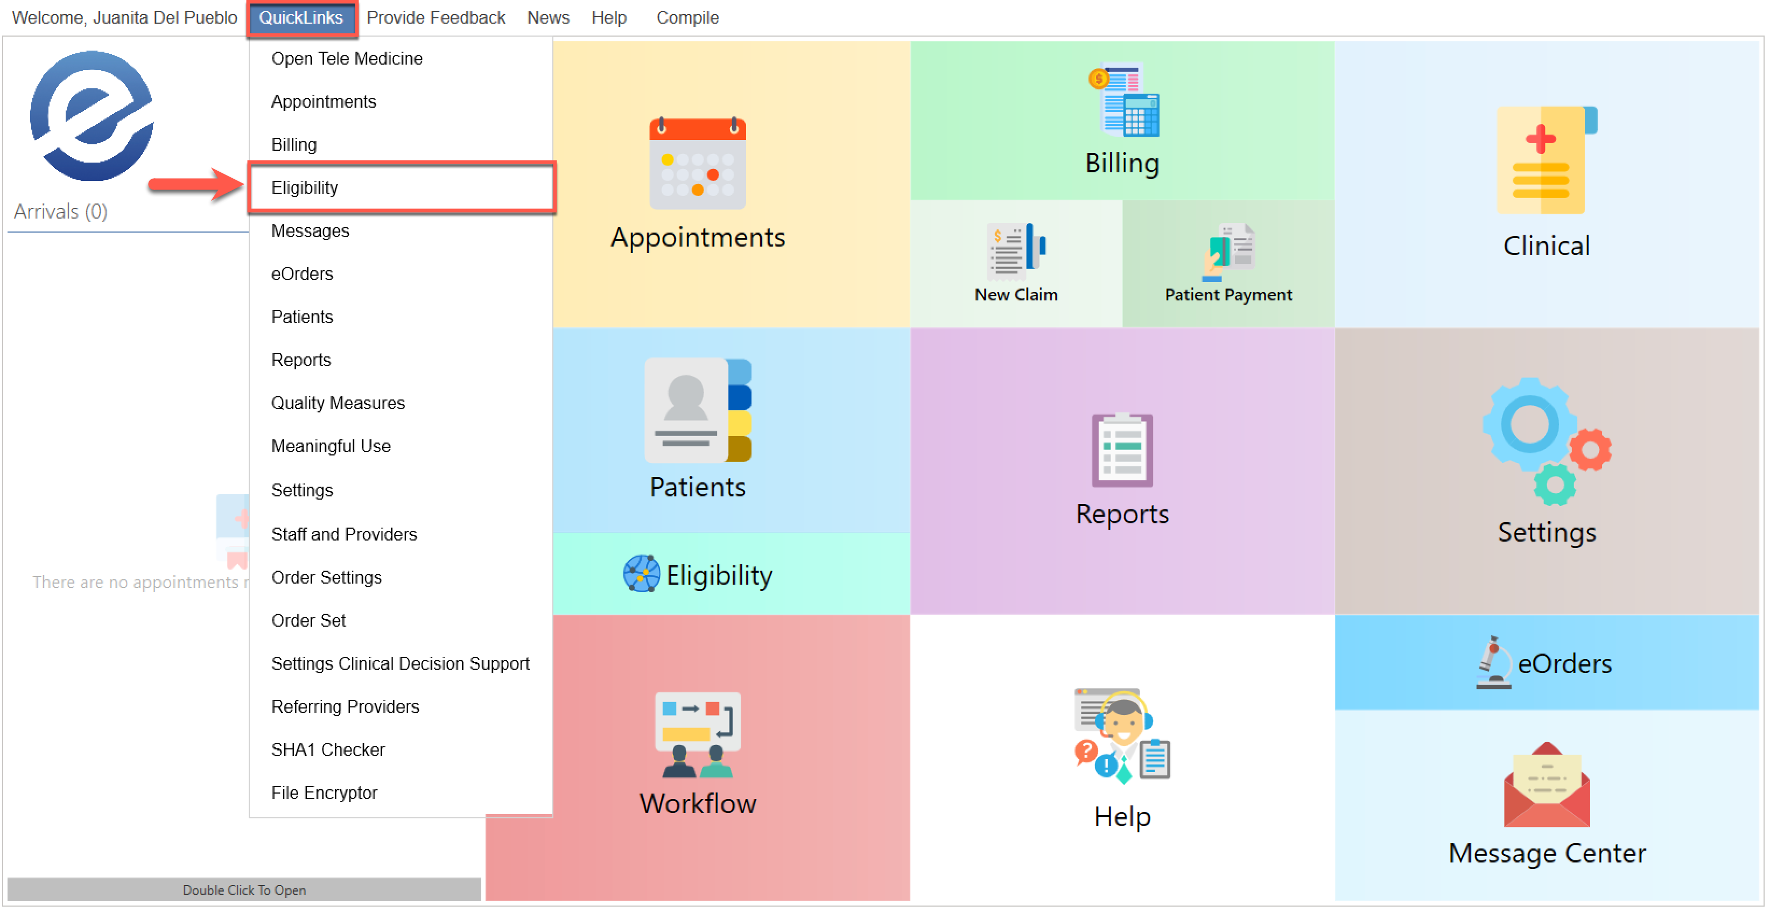Click the Billing calculator icon

point(1123,100)
